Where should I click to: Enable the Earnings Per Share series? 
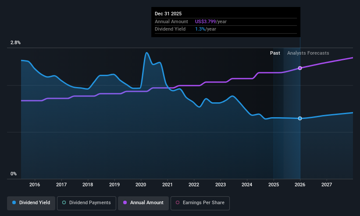[200, 203]
